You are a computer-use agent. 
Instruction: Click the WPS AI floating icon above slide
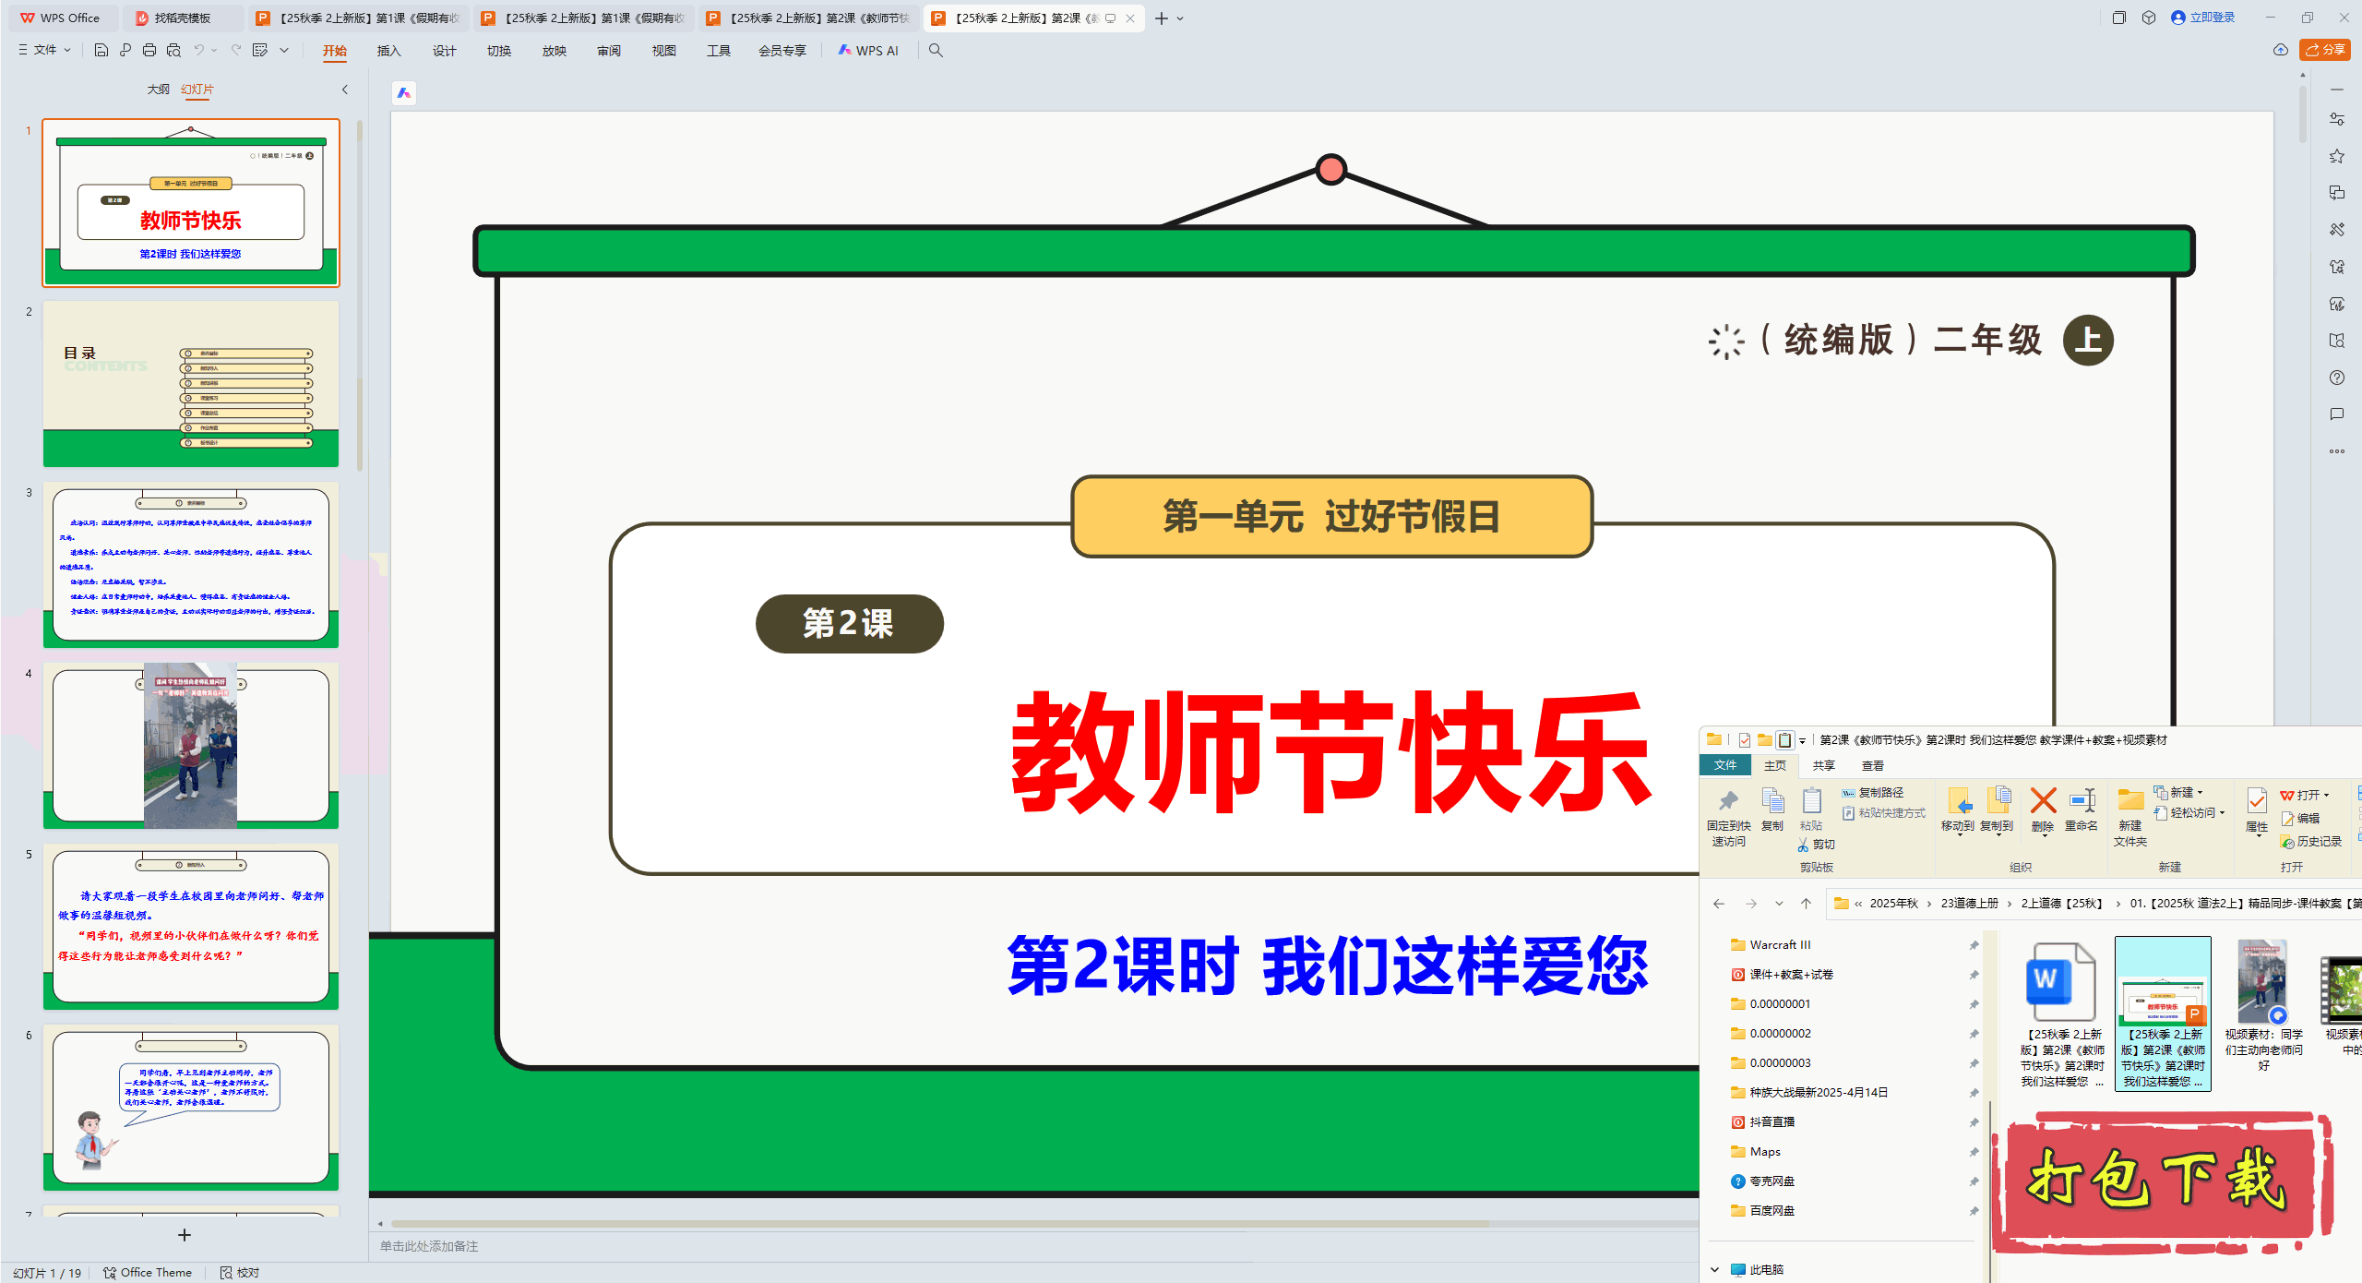[x=404, y=92]
